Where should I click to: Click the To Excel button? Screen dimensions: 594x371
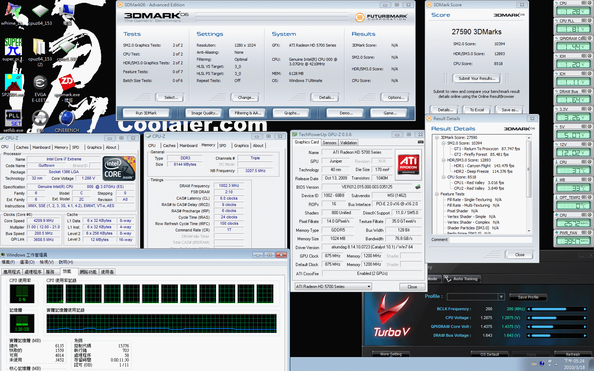(477, 110)
